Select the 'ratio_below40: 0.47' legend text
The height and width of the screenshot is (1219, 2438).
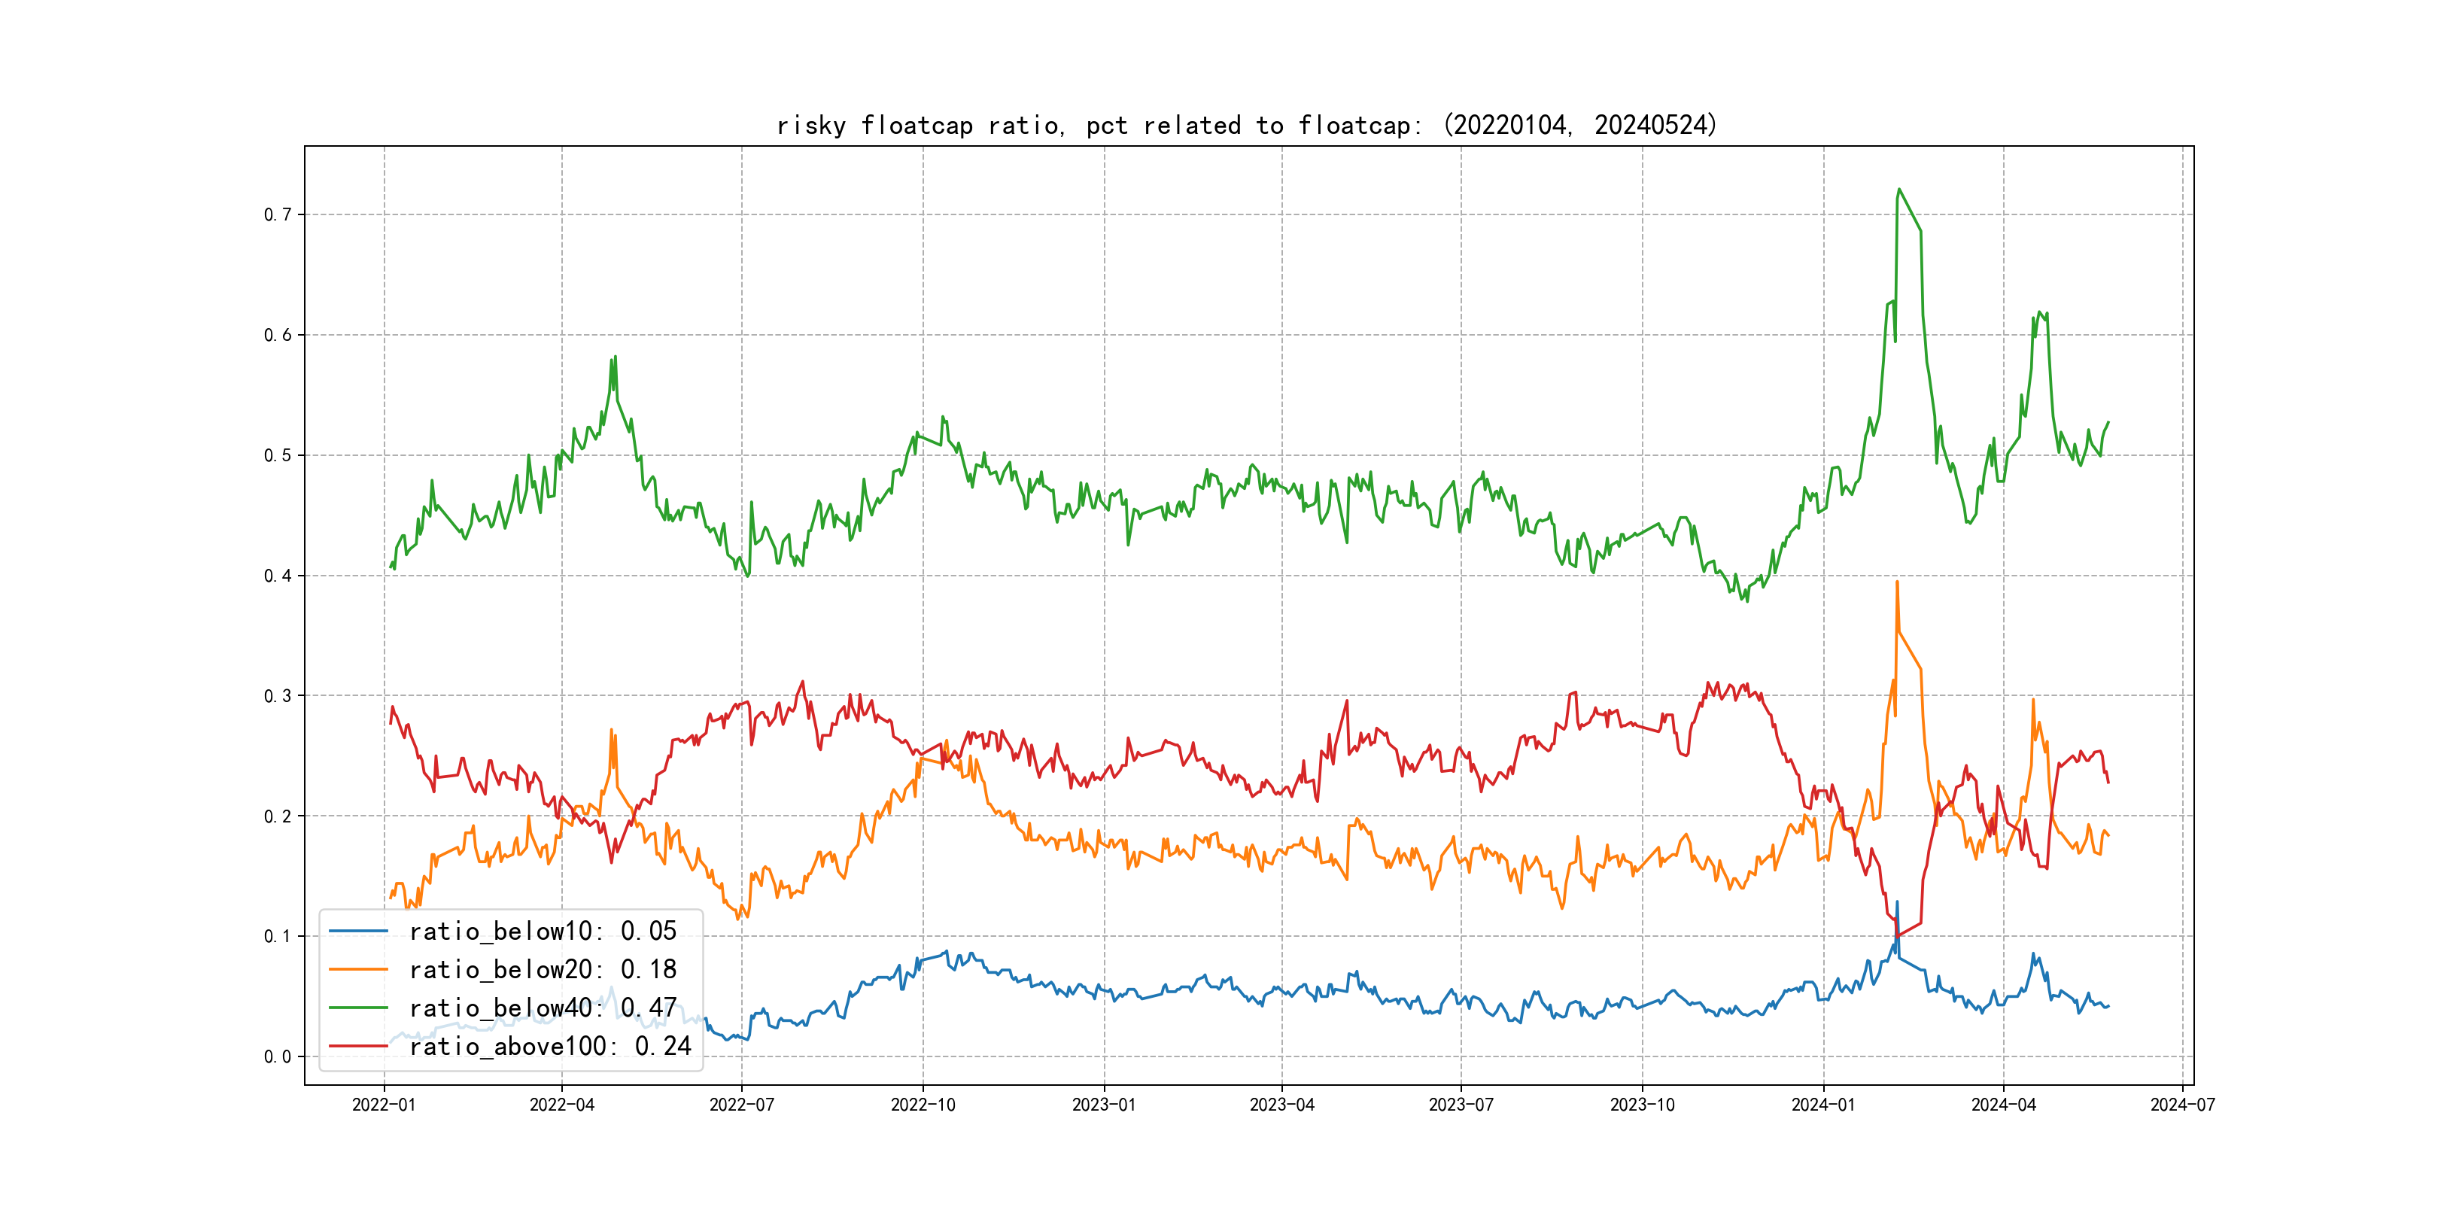pyautogui.click(x=543, y=1008)
